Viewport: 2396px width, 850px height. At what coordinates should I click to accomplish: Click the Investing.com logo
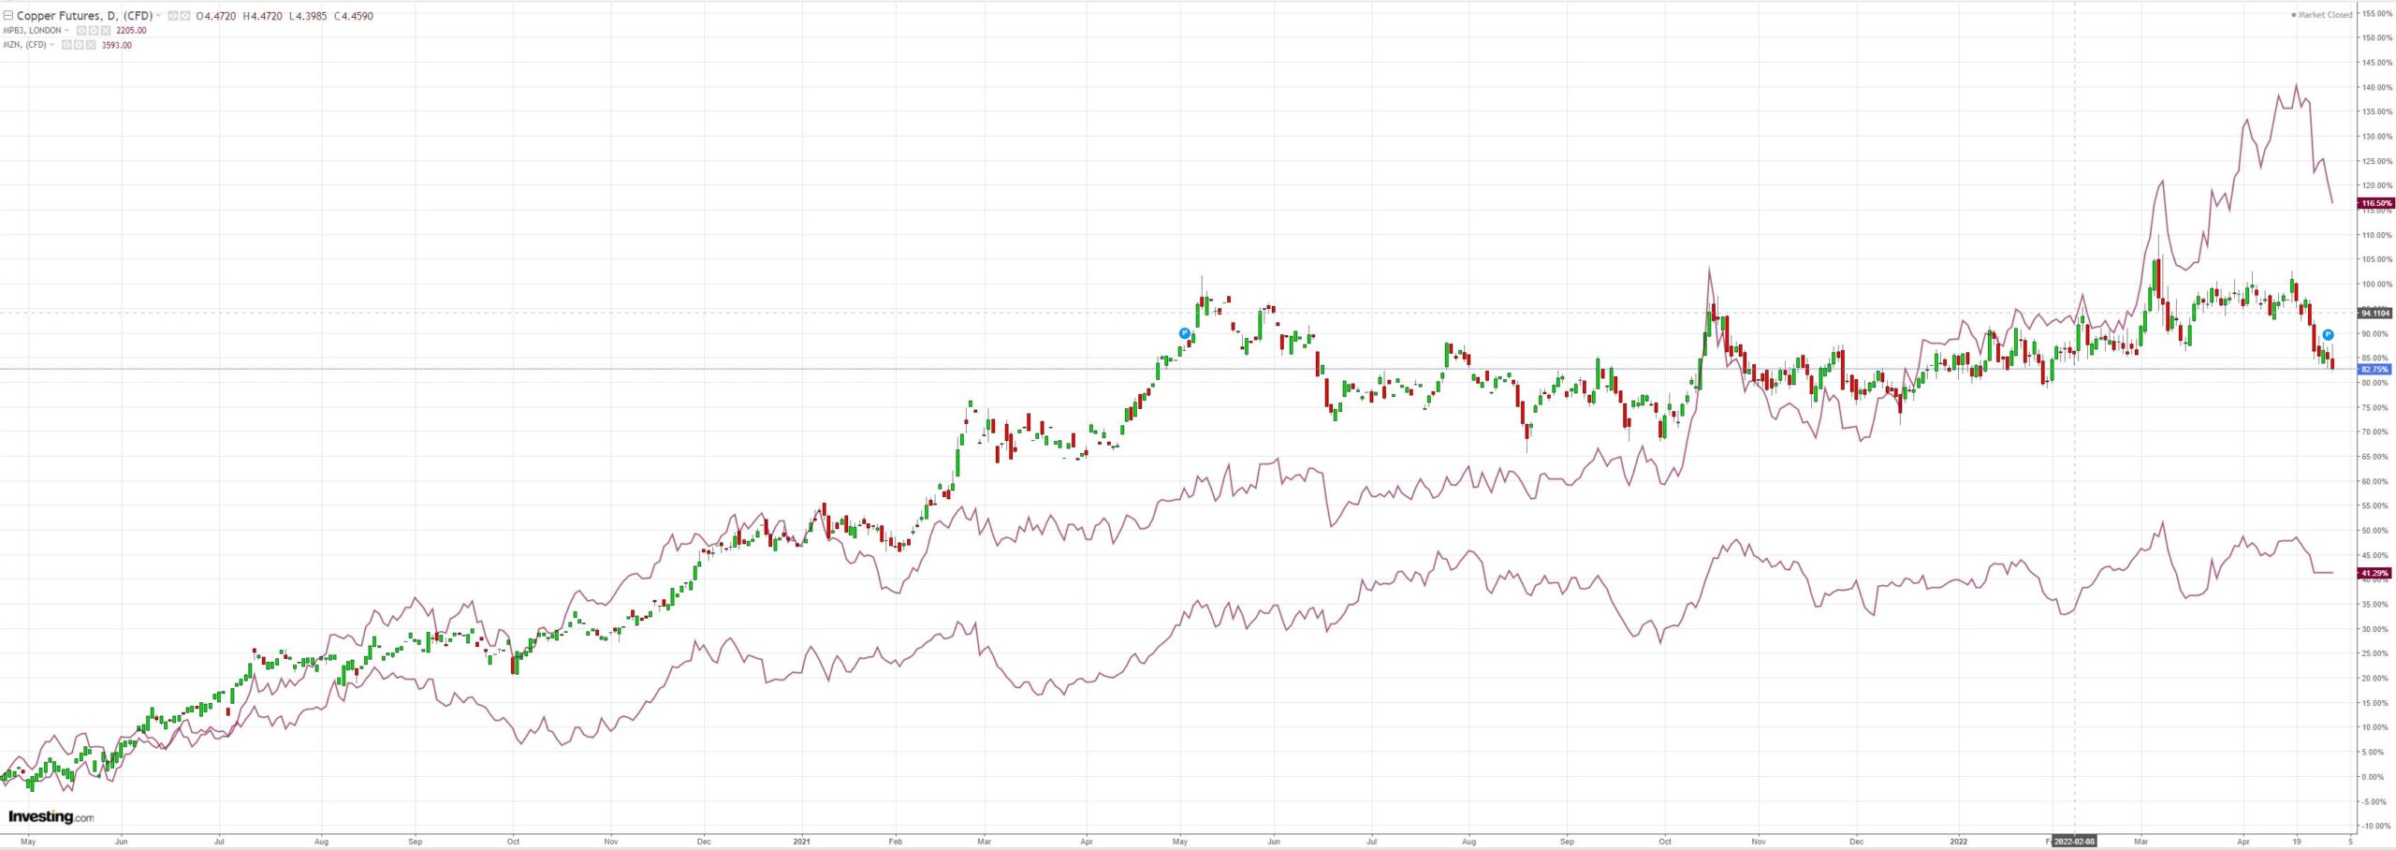51,816
